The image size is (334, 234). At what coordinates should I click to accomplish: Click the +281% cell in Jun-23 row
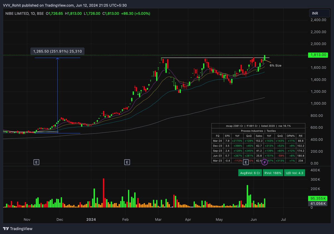tap(249, 156)
